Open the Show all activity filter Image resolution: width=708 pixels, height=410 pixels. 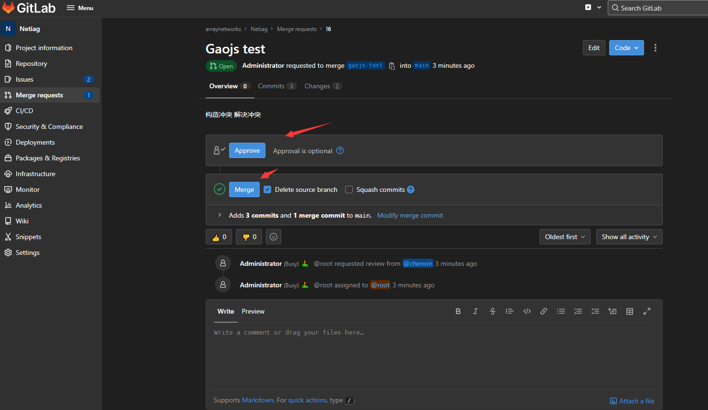pyautogui.click(x=629, y=237)
